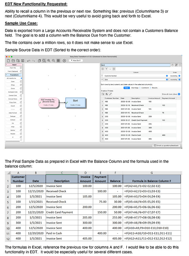
Task: Switch to the Warnings tab
Action: pos(135,88)
